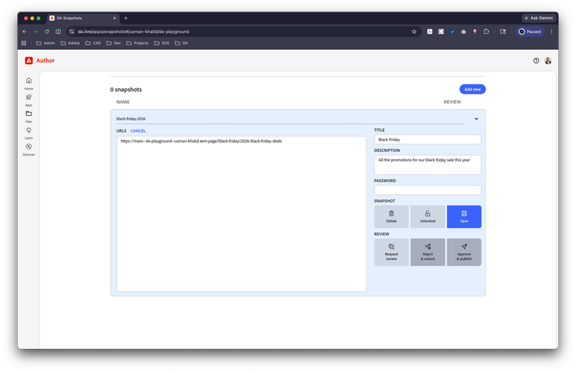576x372 pixels.
Task: Open the EDS bookmarks folder
Action: point(161,43)
